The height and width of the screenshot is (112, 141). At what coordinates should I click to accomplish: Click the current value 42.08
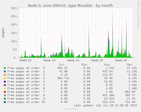pyautogui.click(x=63, y=71)
